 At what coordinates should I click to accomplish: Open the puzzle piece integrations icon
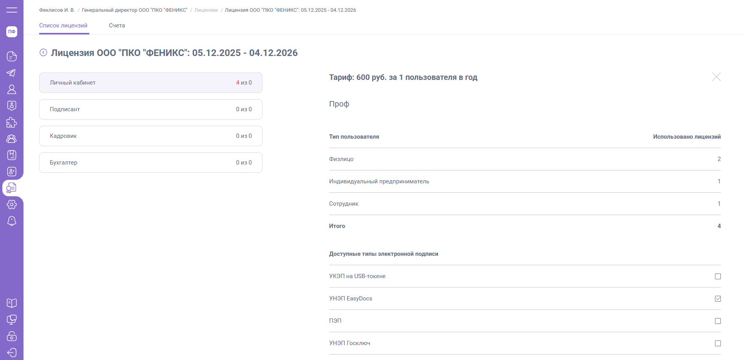[12, 123]
